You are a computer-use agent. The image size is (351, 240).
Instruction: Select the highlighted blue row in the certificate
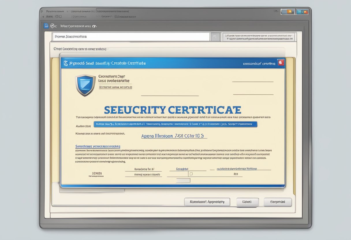(175, 124)
